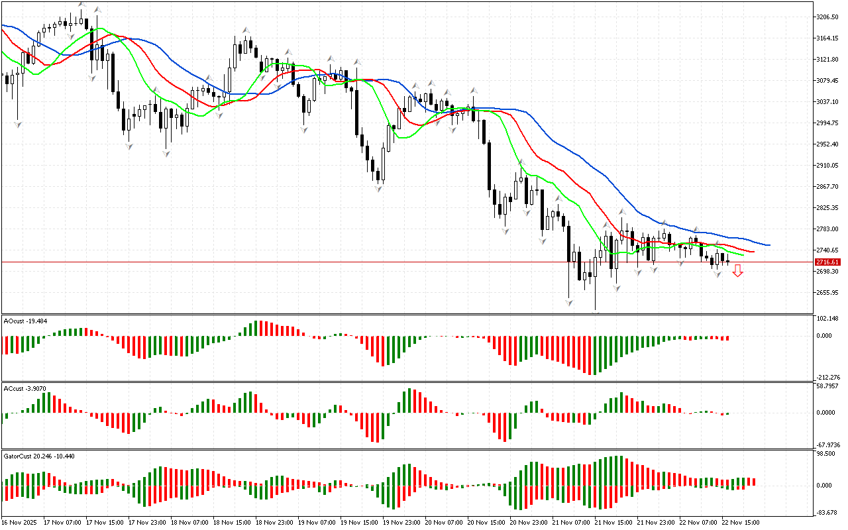Select the ACcust -3.9070 indicator label
The image size is (848, 530).
point(25,388)
